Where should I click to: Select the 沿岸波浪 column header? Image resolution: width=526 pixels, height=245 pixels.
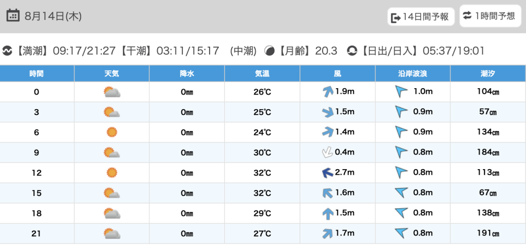(412, 74)
